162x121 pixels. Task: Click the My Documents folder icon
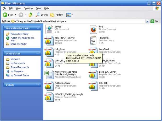coord(8,63)
